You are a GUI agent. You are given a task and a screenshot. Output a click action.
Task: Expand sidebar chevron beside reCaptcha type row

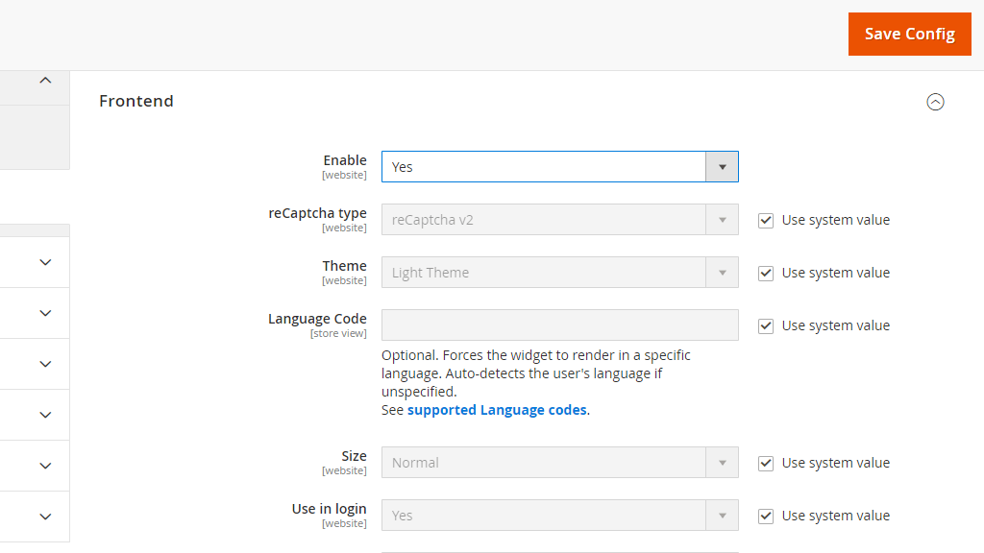tap(45, 262)
